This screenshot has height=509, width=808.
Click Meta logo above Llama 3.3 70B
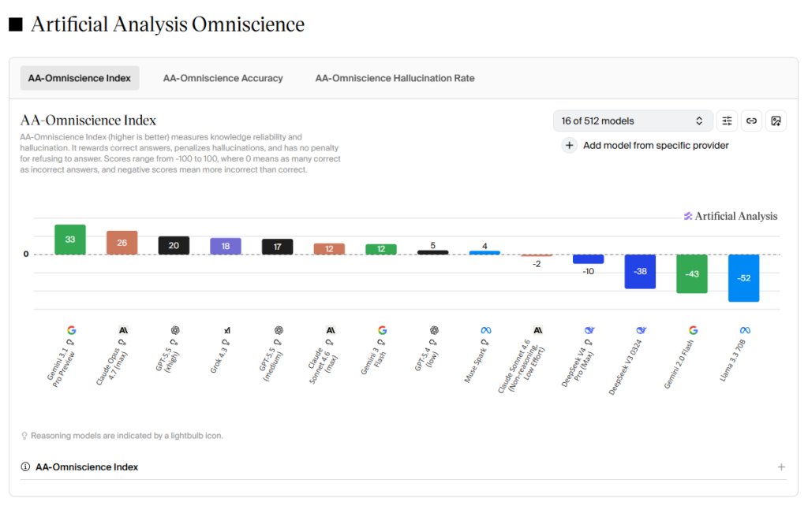point(745,330)
